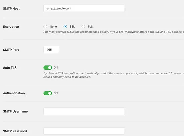Image resolution: width=184 pixels, height=136 pixels.
Task: Select the SSL encryption radio button
Action: (65, 27)
